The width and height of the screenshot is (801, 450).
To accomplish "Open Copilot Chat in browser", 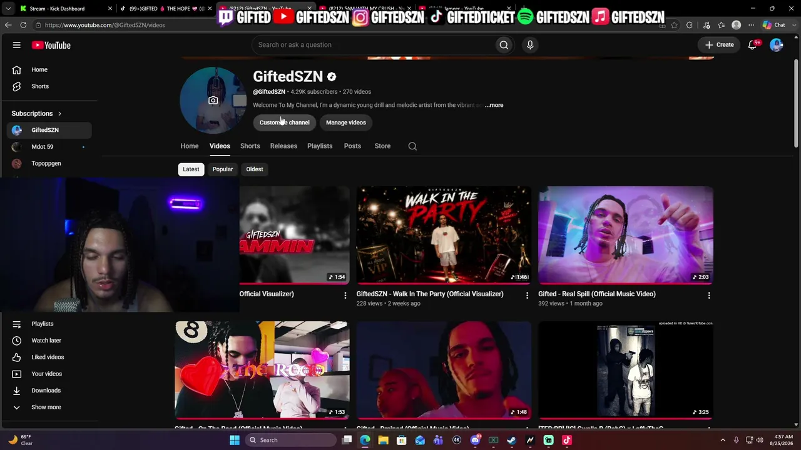I will point(773,25).
